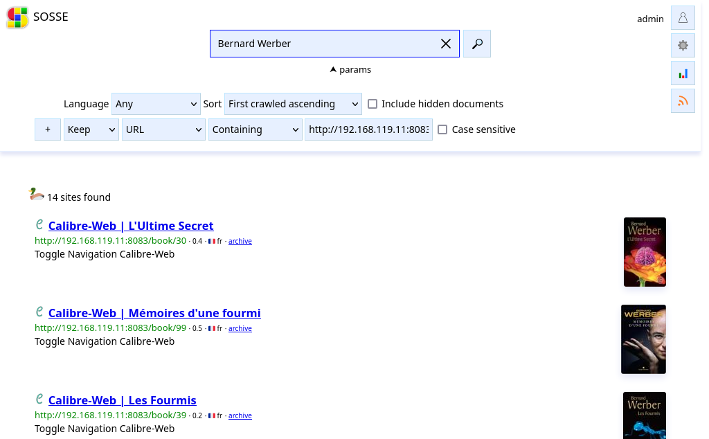
Task: Open the Sort dropdown
Action: 293,104
